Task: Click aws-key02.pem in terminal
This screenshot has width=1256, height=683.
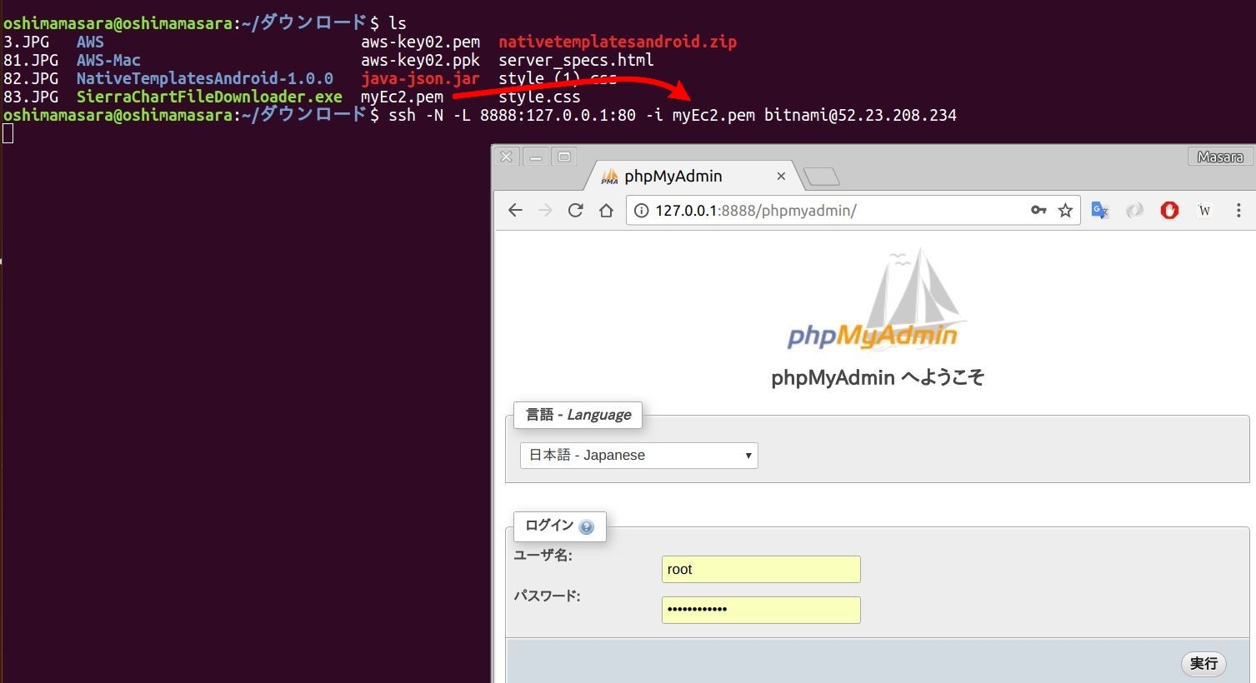Action: pyautogui.click(x=420, y=42)
